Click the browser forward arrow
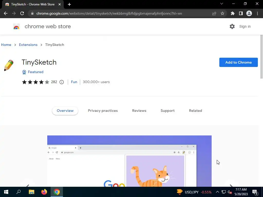The width and height of the screenshot is (263, 197). pos(14,13)
